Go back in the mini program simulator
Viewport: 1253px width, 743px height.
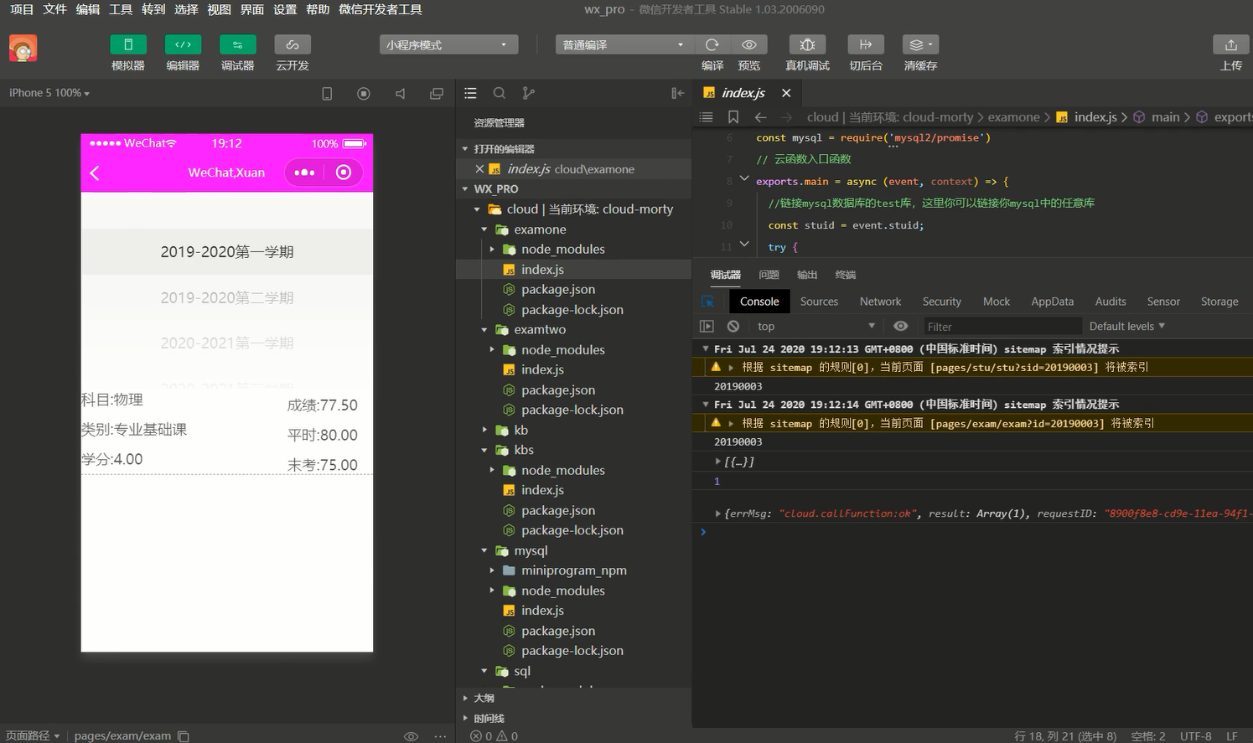pos(95,173)
